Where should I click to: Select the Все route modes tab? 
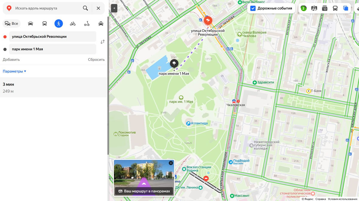point(12,24)
